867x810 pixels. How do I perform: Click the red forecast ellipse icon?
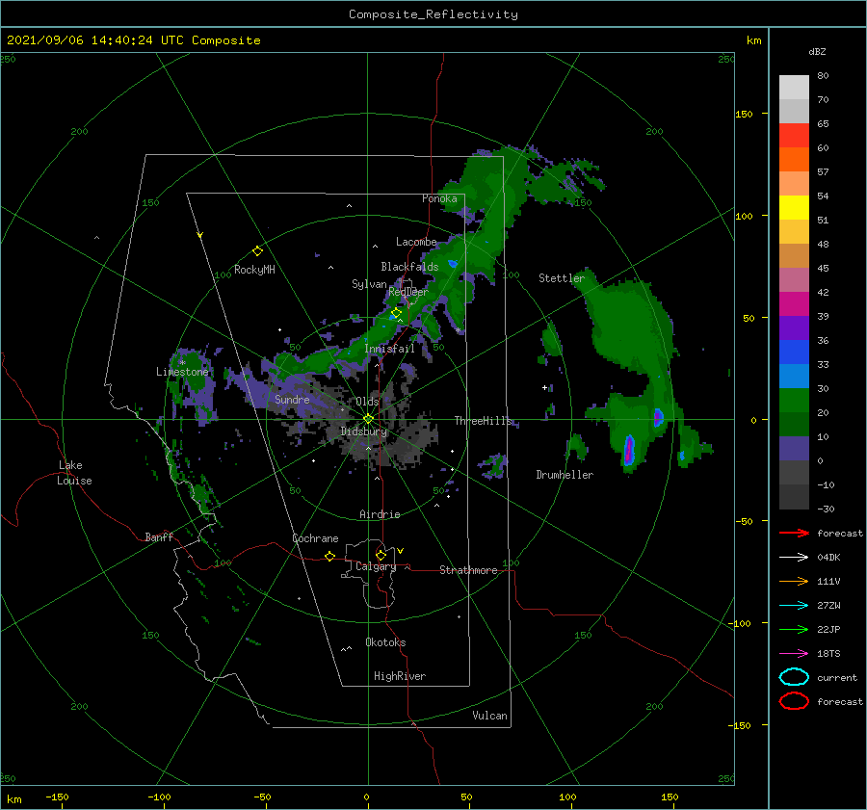pyautogui.click(x=794, y=701)
